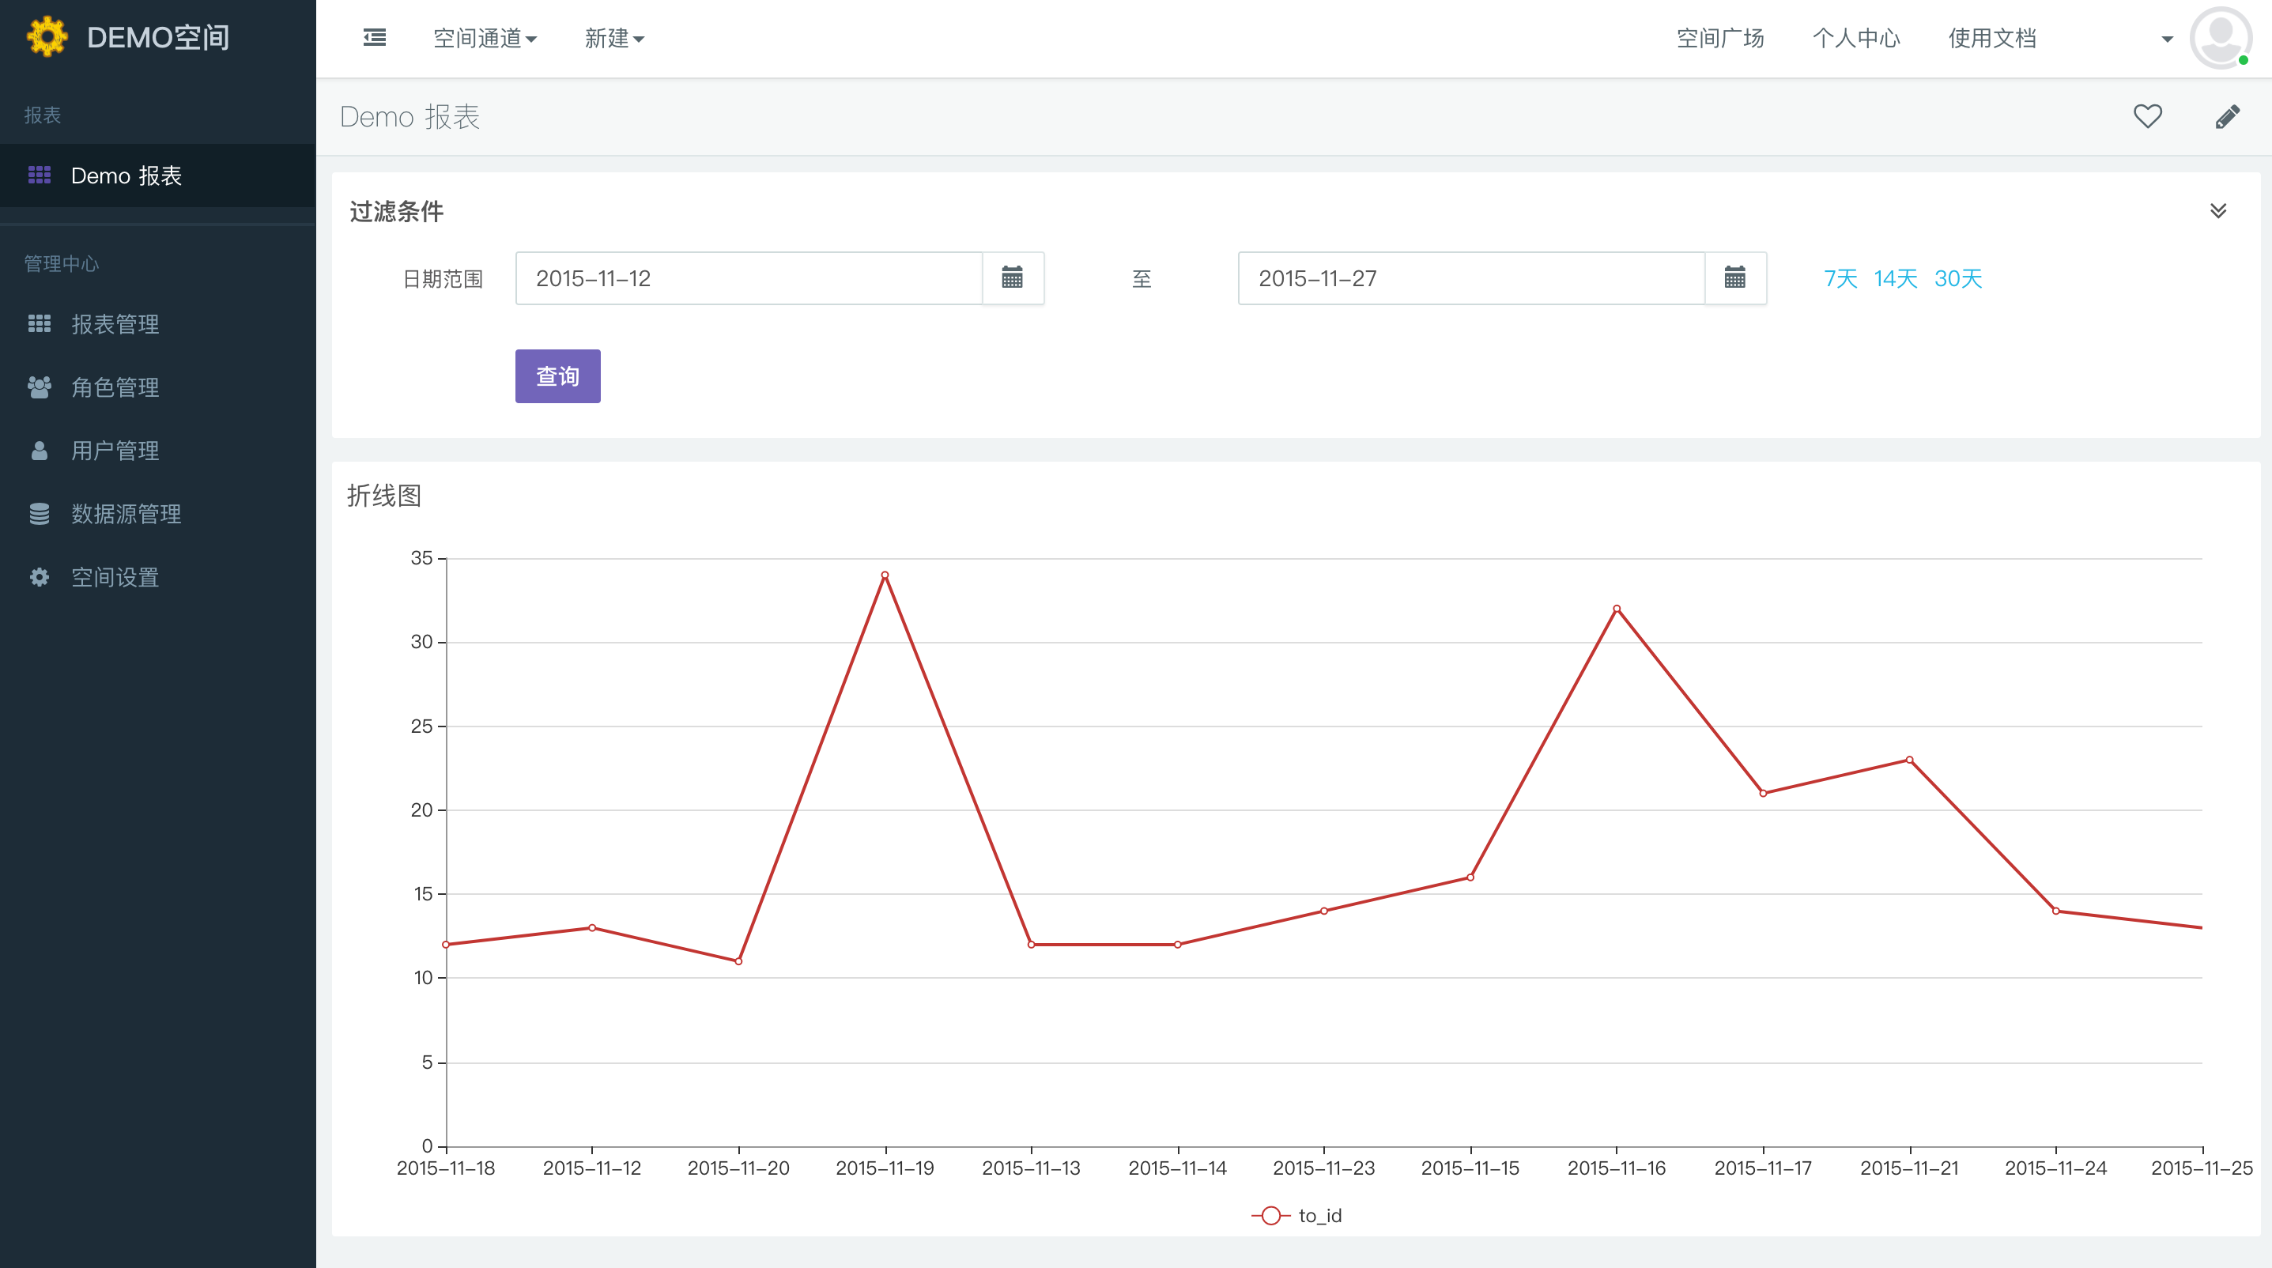2272x1268 pixels.
Task: Click the DEMO空间 title text
Action: click(x=158, y=37)
